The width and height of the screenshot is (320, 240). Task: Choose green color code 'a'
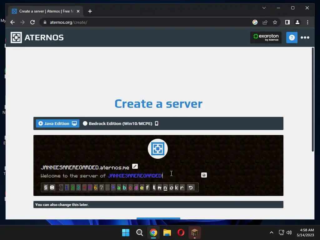click(119, 187)
